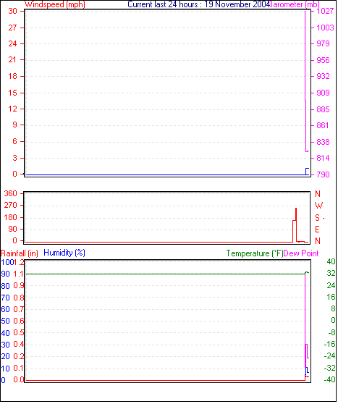Click the 0.5 rainfall axis value
Screen dimensions: 338x404
click(19, 332)
